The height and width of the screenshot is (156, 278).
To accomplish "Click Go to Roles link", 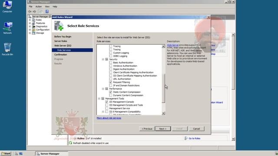I will pyautogui.click(x=195, y=139).
